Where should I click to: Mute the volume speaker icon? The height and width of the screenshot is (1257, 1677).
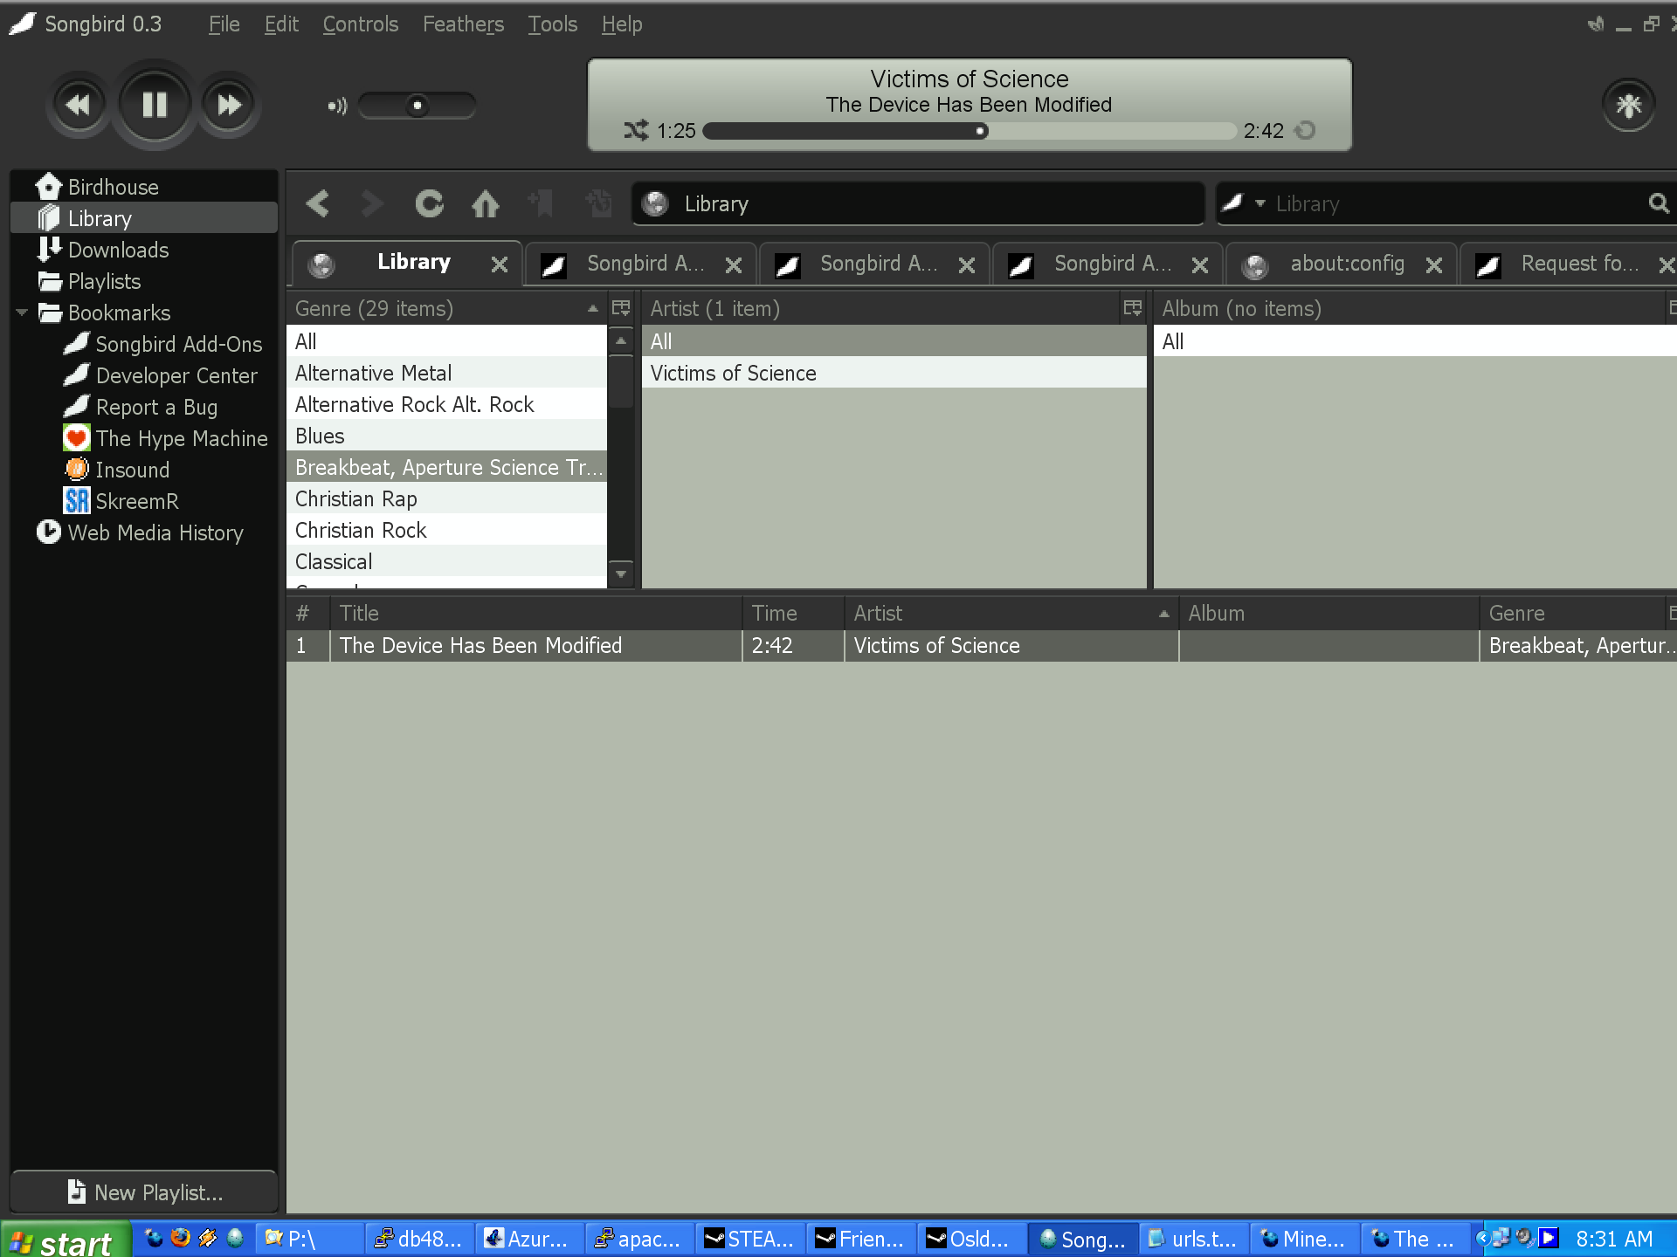[337, 106]
